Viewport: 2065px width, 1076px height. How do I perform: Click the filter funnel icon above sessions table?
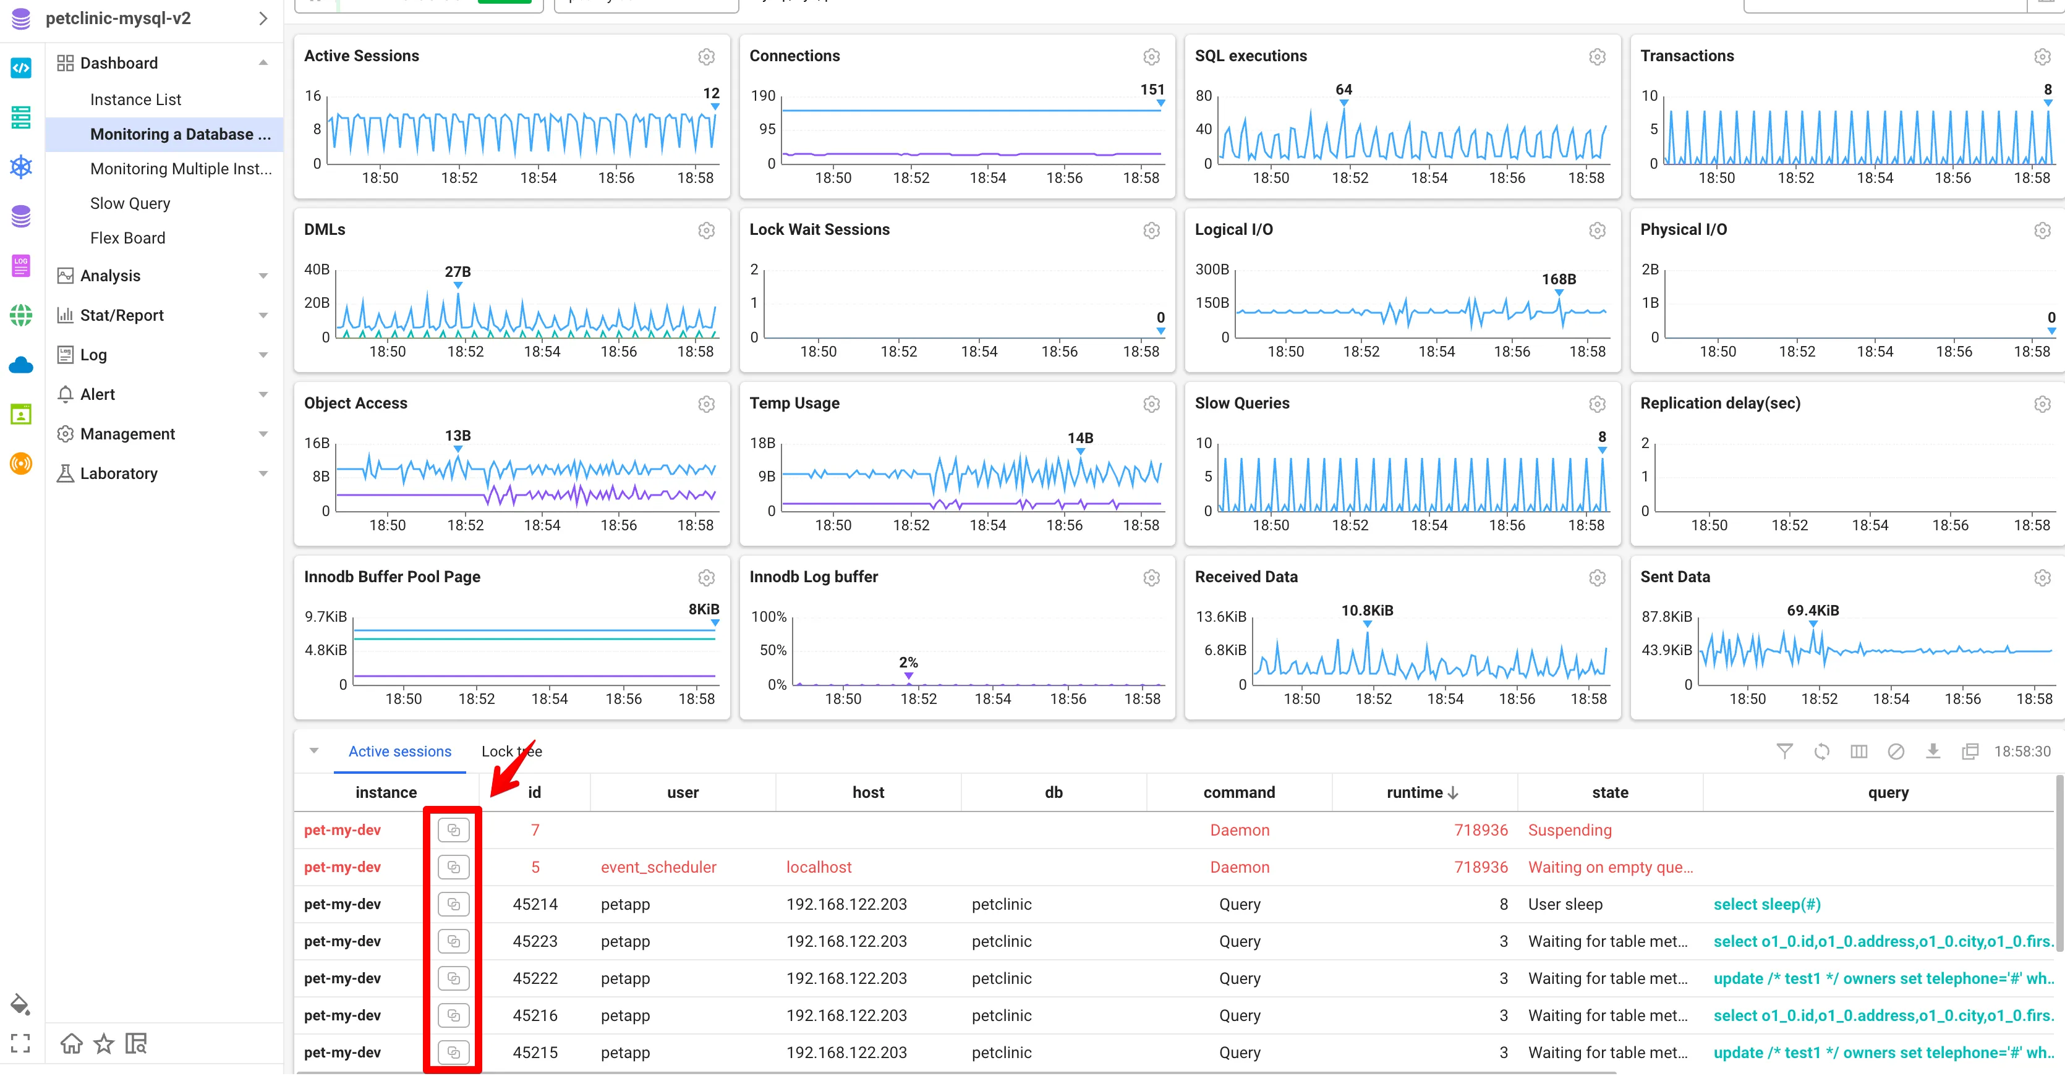click(x=1784, y=752)
